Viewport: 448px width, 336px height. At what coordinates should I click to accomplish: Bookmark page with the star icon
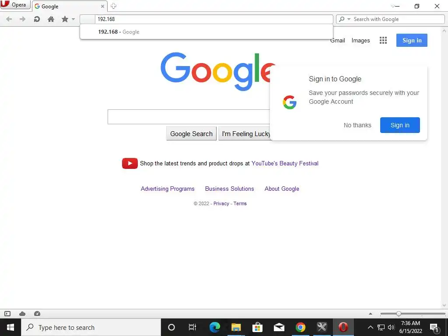tap(65, 19)
